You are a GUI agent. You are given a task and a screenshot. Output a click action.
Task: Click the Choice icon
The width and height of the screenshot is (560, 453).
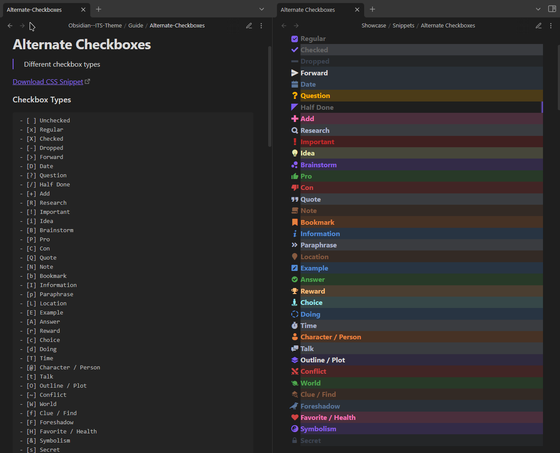coord(295,303)
